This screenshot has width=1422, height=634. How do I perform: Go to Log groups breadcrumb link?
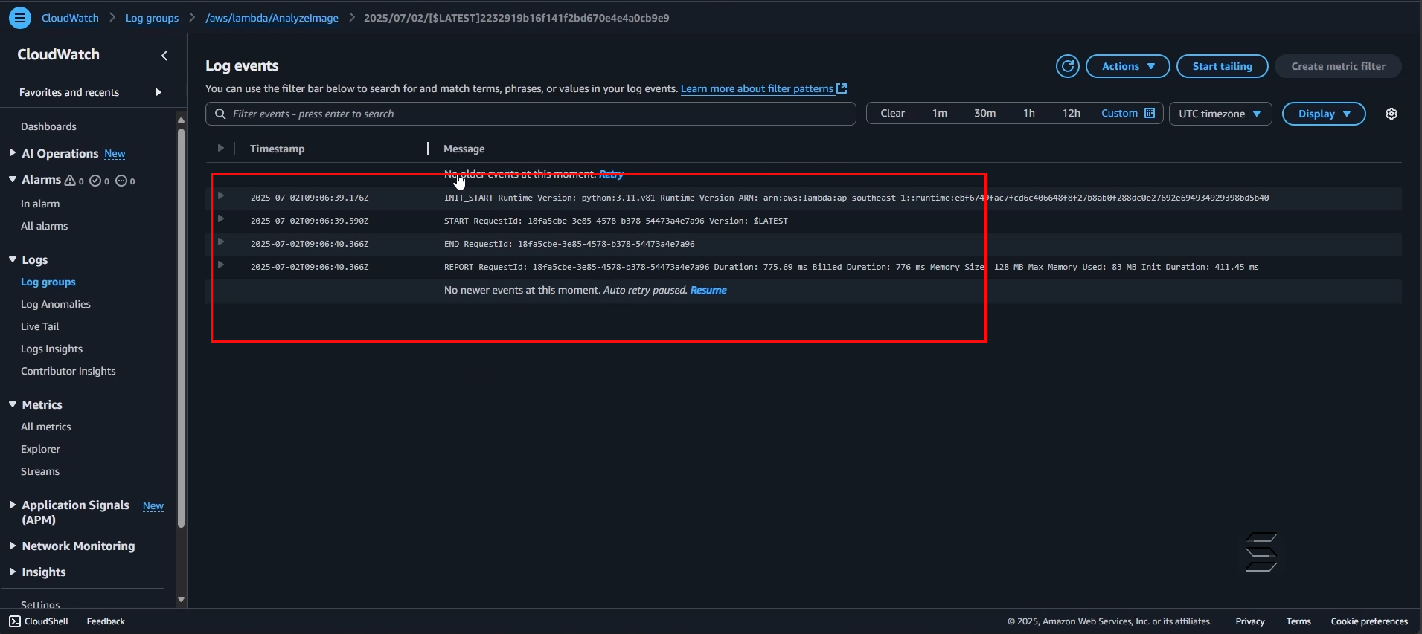(x=152, y=18)
